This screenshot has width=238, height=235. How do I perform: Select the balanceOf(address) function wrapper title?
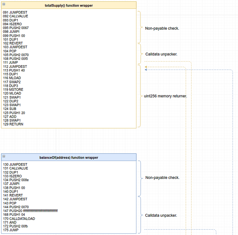[69, 157]
